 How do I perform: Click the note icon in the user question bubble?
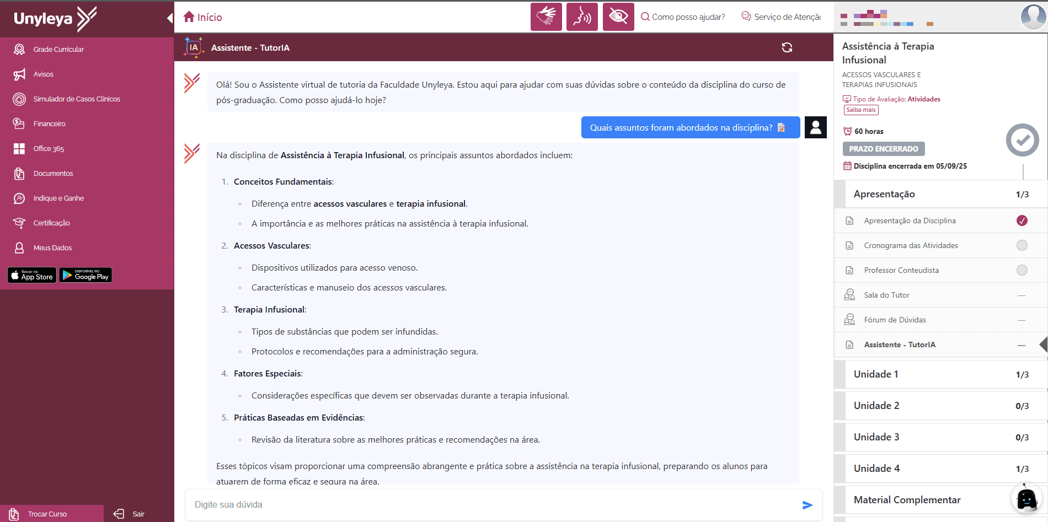tap(781, 127)
